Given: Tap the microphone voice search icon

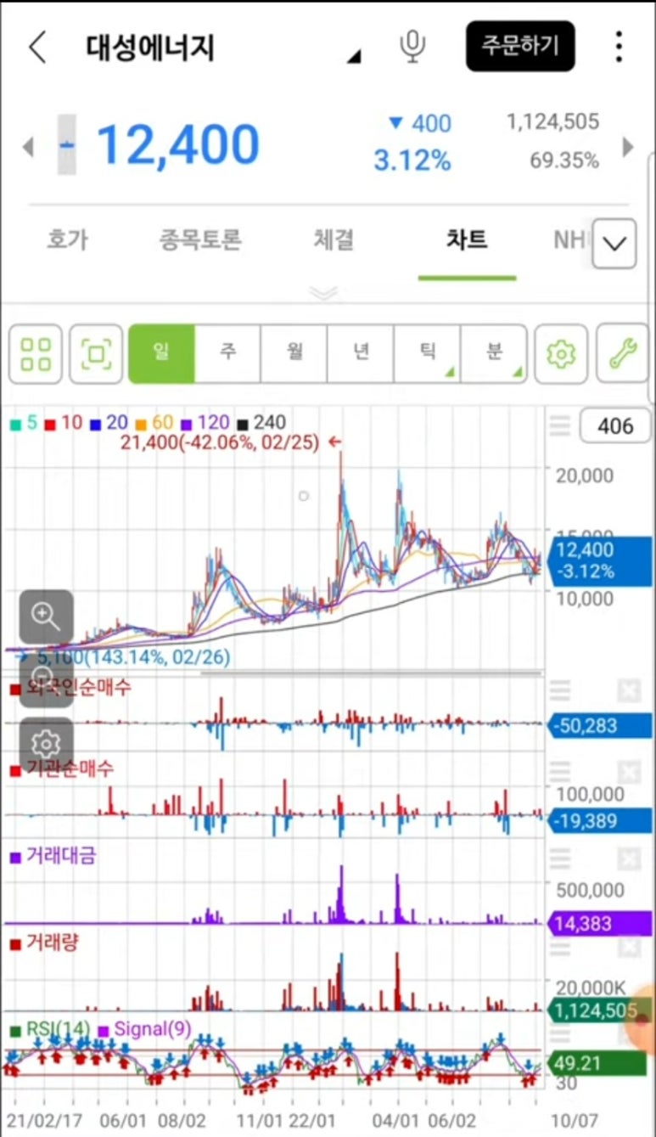Looking at the screenshot, I should [x=412, y=47].
